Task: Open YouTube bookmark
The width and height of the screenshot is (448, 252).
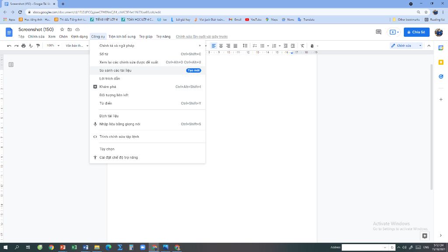Action: [x=253, y=19]
